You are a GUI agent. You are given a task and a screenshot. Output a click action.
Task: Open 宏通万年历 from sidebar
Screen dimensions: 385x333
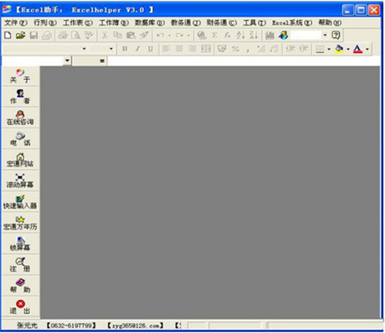click(x=20, y=223)
